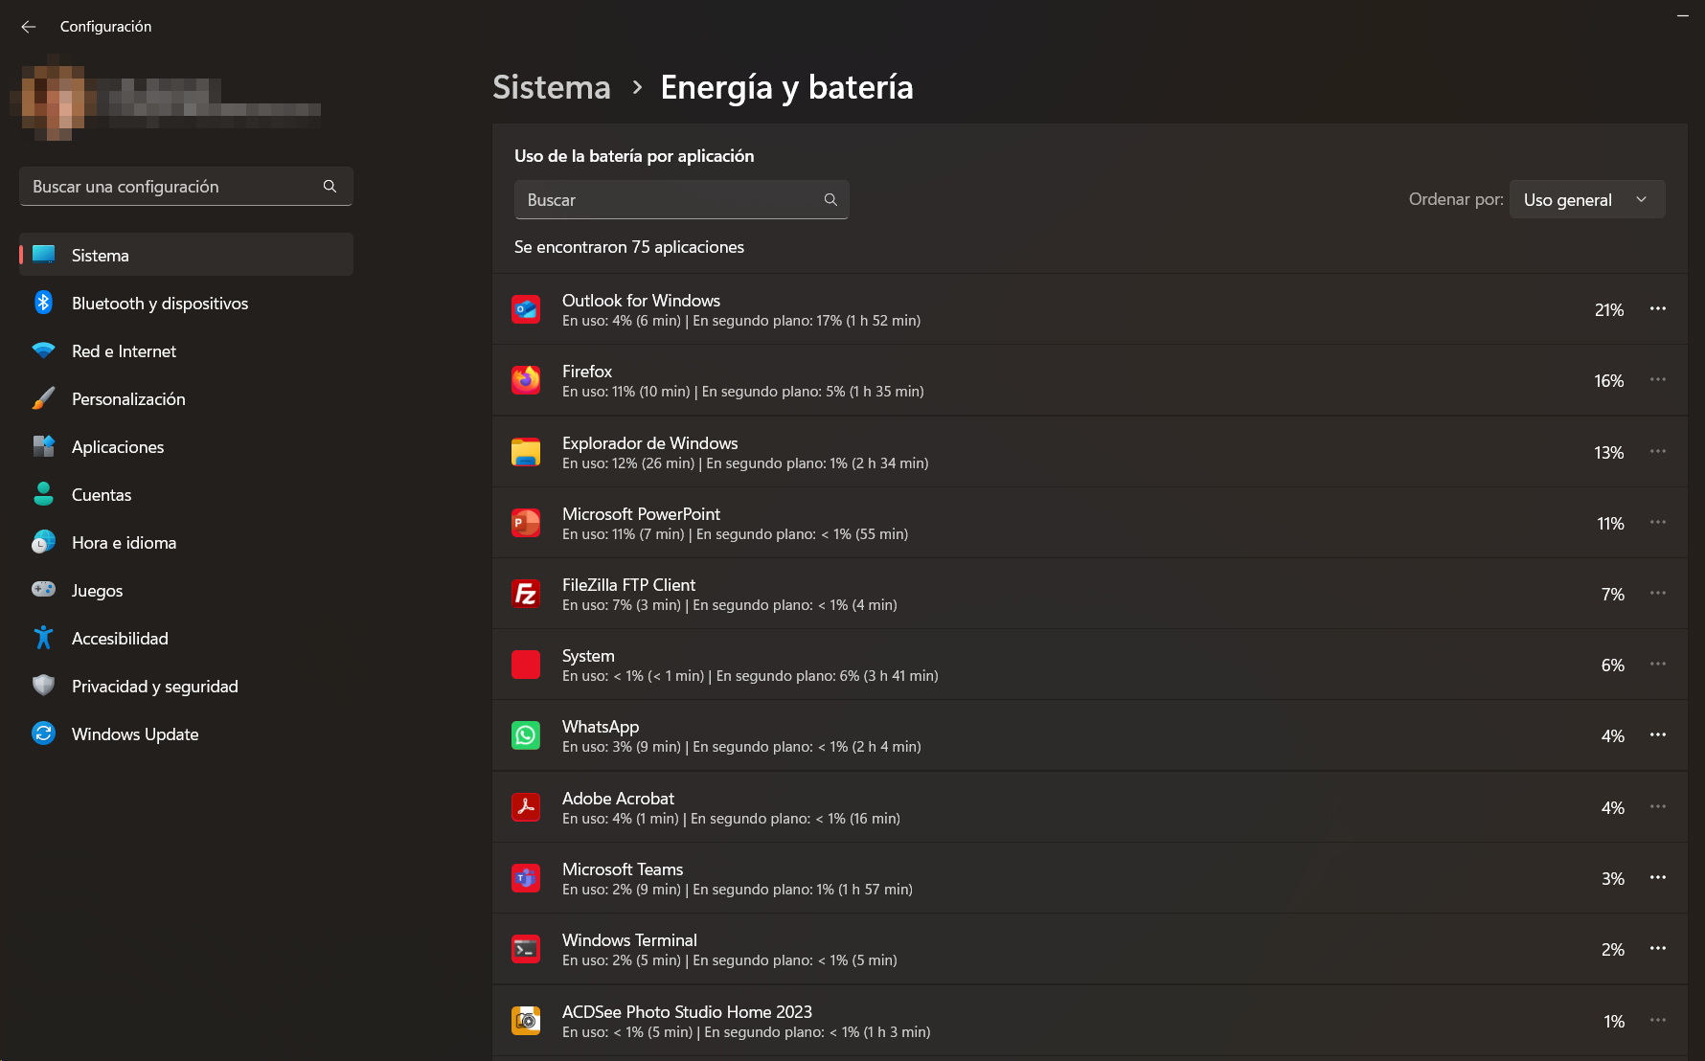The width and height of the screenshot is (1705, 1061).
Task: Open Aplicaciones settings
Action: (186, 446)
